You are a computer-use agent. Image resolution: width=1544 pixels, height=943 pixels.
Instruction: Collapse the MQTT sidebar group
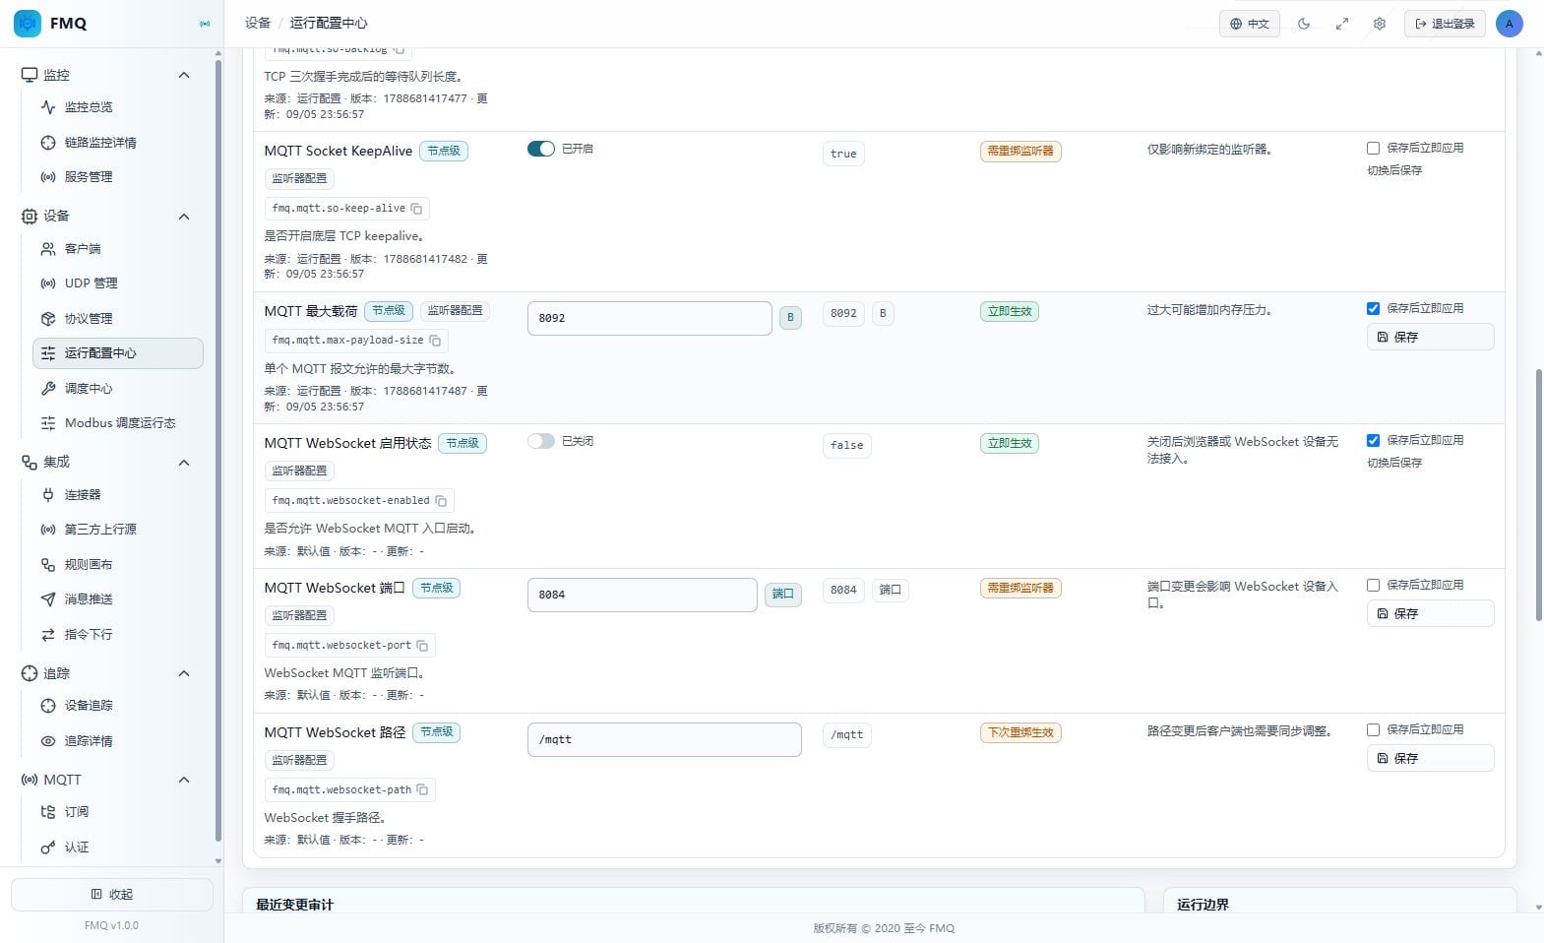click(x=183, y=781)
